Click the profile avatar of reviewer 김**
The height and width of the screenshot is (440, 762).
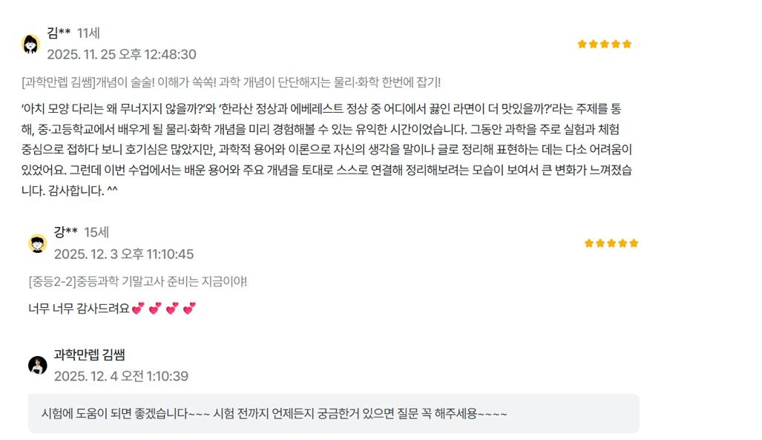(x=30, y=44)
